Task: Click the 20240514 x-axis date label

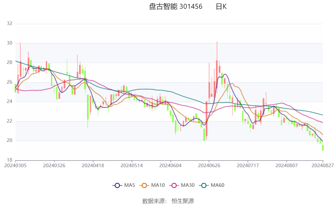Action: pos(132,165)
